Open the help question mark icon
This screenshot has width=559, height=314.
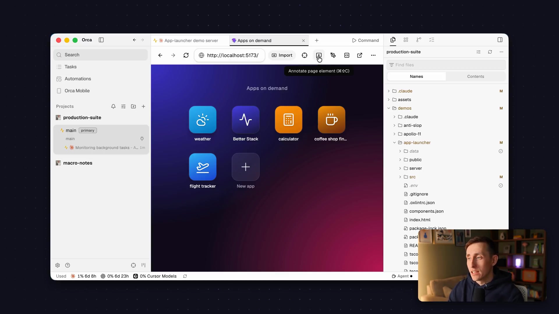pos(68,265)
